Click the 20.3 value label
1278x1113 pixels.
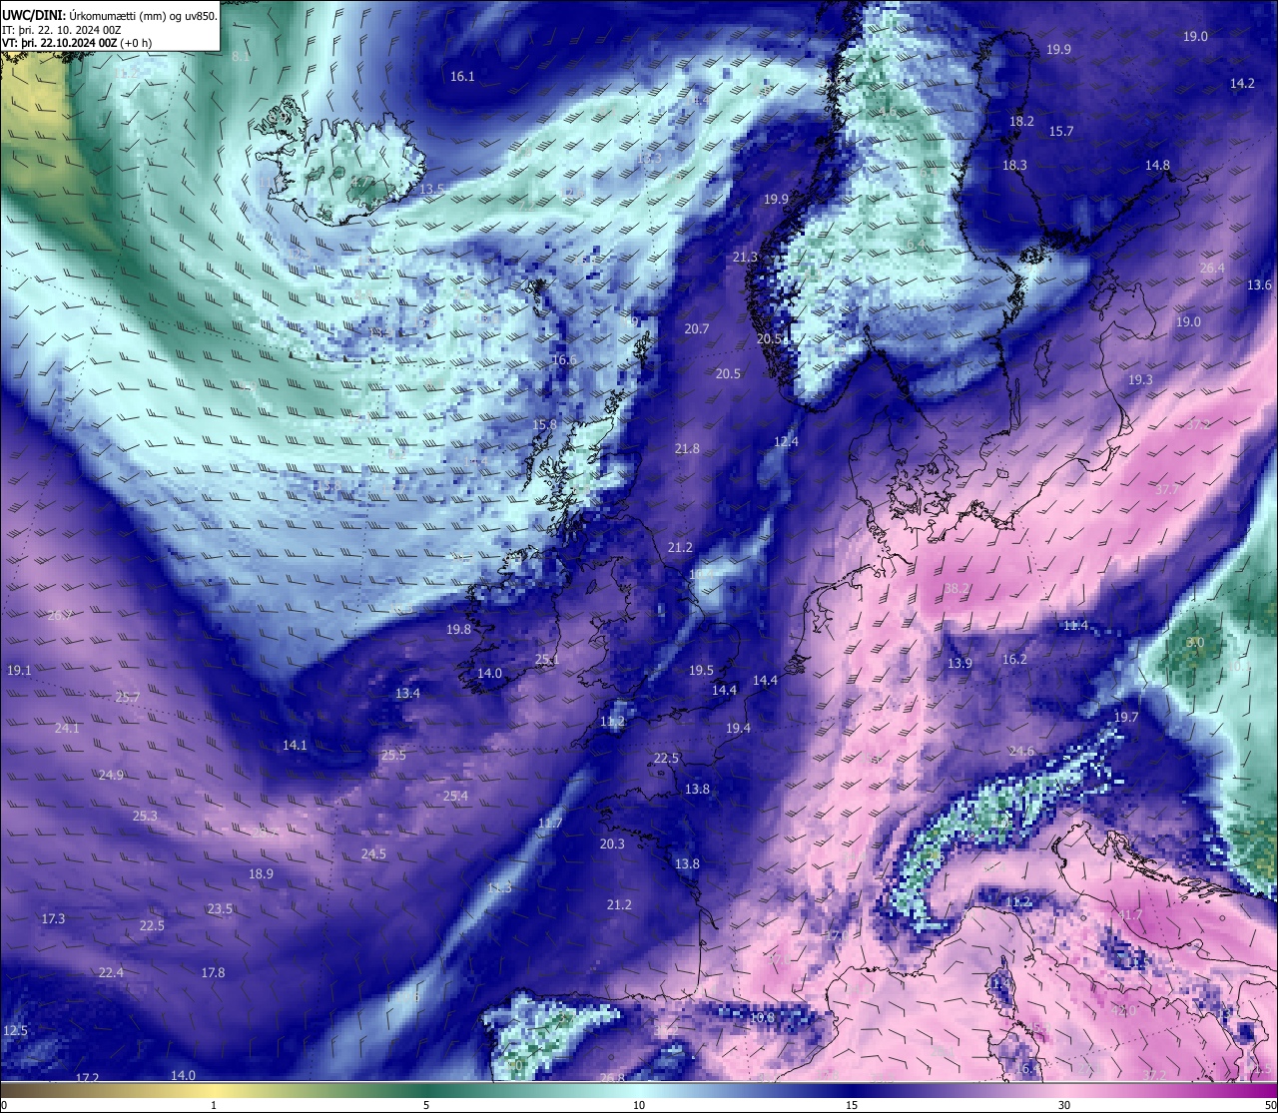(x=612, y=844)
